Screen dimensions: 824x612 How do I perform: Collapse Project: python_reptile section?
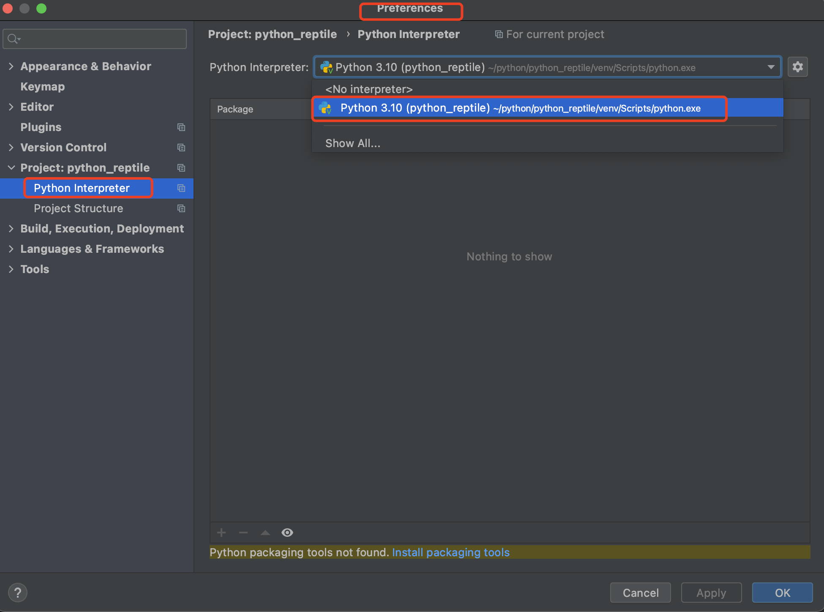[x=11, y=168]
